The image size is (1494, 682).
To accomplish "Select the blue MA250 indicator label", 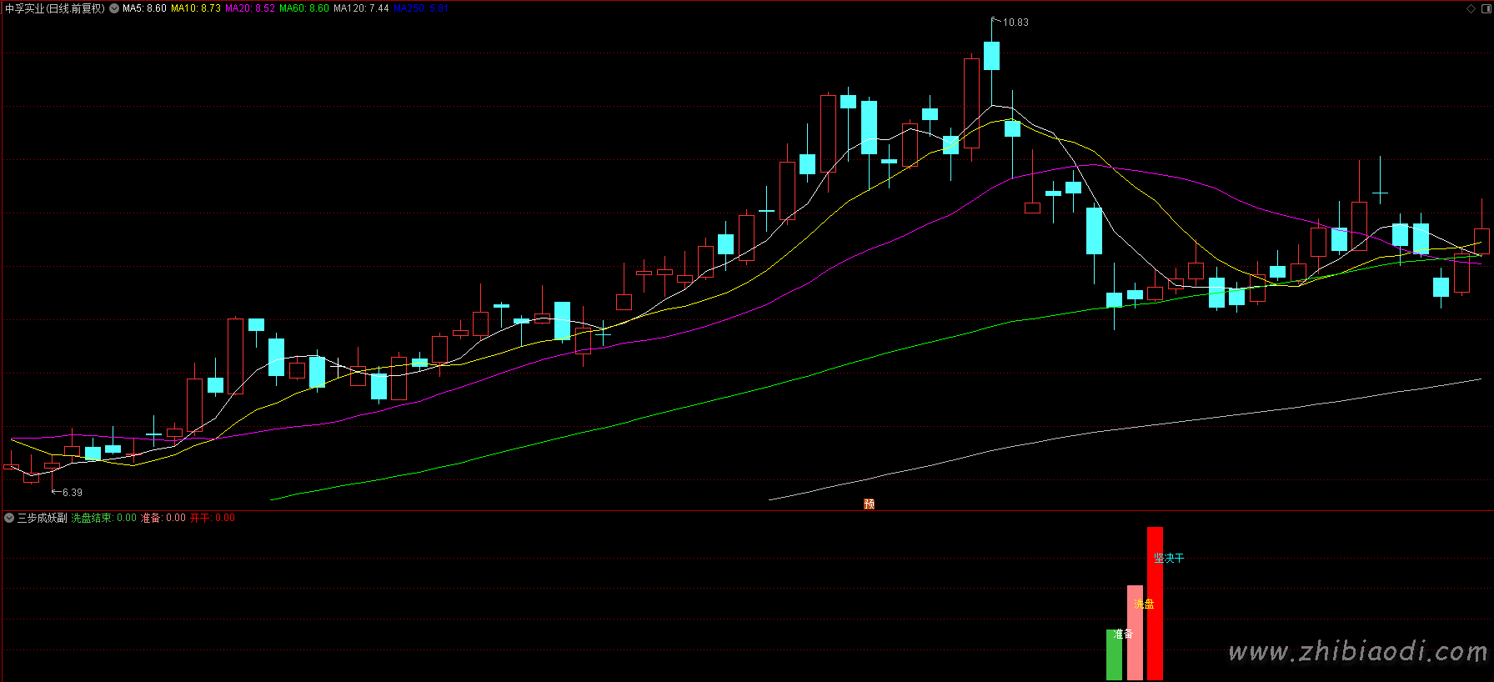I will point(420,8).
